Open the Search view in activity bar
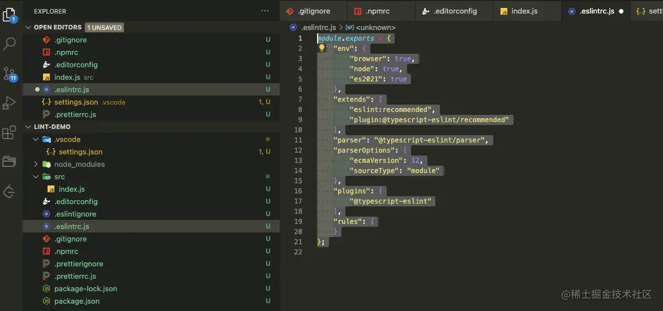Screen dimensions: 663x311 click(x=9, y=44)
